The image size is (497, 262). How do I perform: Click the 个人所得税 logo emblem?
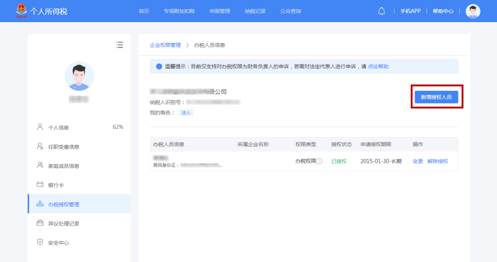coord(21,11)
